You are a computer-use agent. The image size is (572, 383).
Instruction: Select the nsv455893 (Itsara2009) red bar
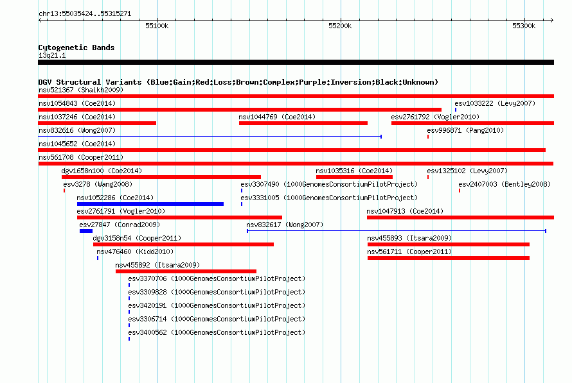449,244
